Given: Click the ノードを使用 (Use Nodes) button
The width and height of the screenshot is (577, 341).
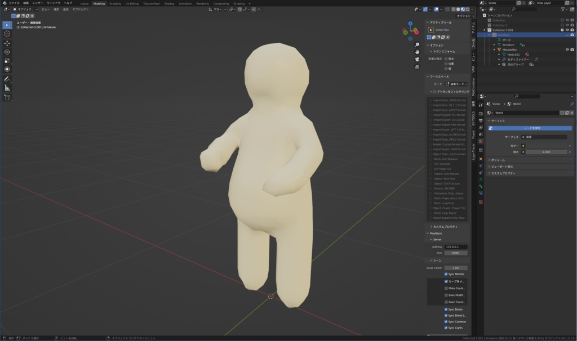Looking at the screenshot, I should coord(532,128).
